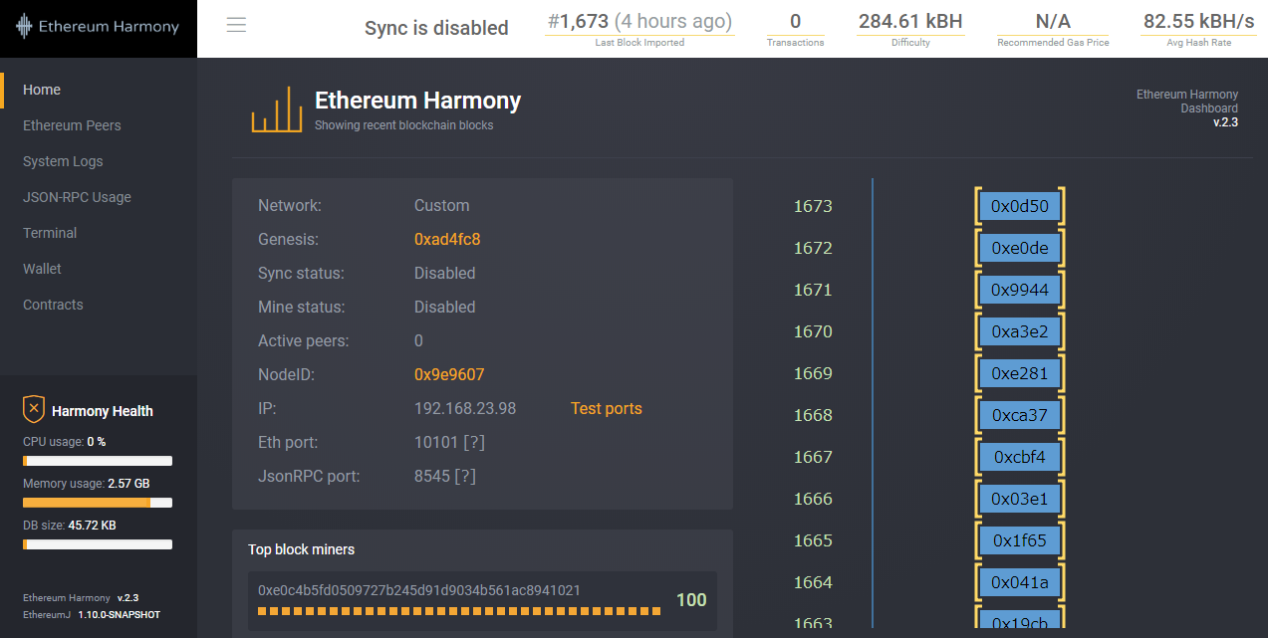The height and width of the screenshot is (638, 1268).
Task: Click the DB size 45.72 KB label
Action: [70, 525]
